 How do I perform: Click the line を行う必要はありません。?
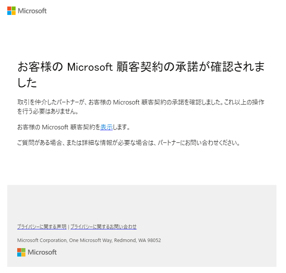[x=48, y=111]
